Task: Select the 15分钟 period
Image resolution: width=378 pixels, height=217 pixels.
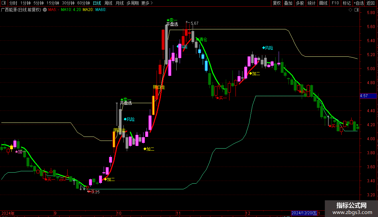Action: click(53, 3)
